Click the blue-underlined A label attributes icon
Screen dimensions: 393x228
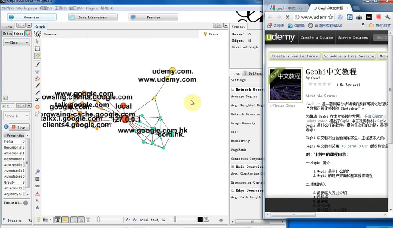click(x=37, y=207)
